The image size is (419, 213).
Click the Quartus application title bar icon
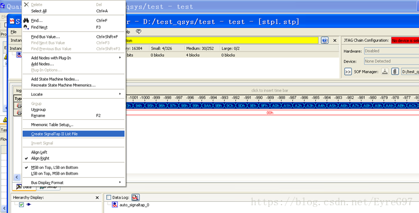(2, 6)
